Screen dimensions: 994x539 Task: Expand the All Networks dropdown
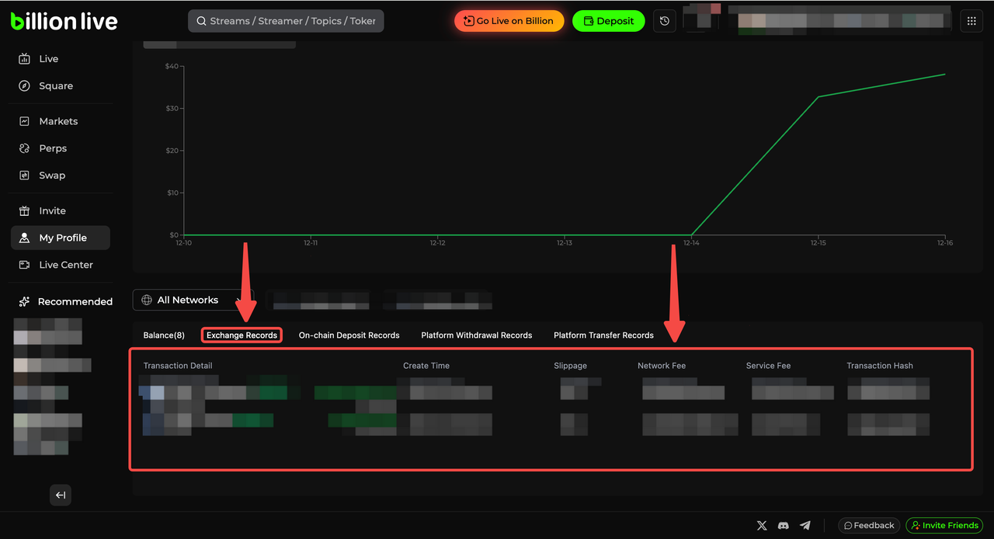[x=193, y=300]
